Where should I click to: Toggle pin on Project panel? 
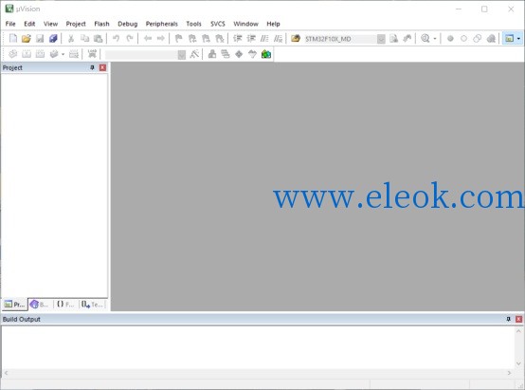(x=92, y=67)
